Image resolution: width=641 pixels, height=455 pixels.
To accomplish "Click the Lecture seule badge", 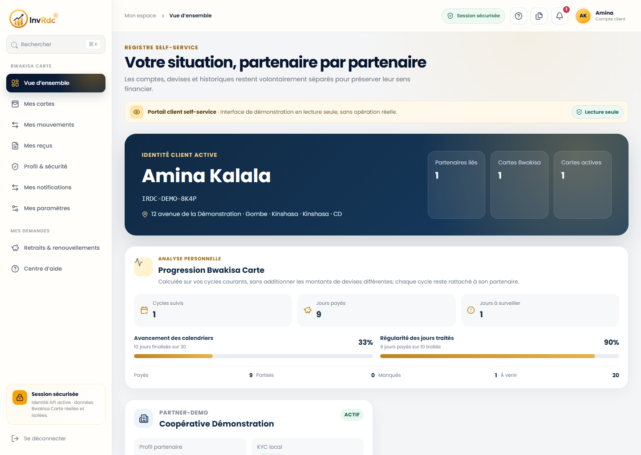I will click(x=597, y=112).
